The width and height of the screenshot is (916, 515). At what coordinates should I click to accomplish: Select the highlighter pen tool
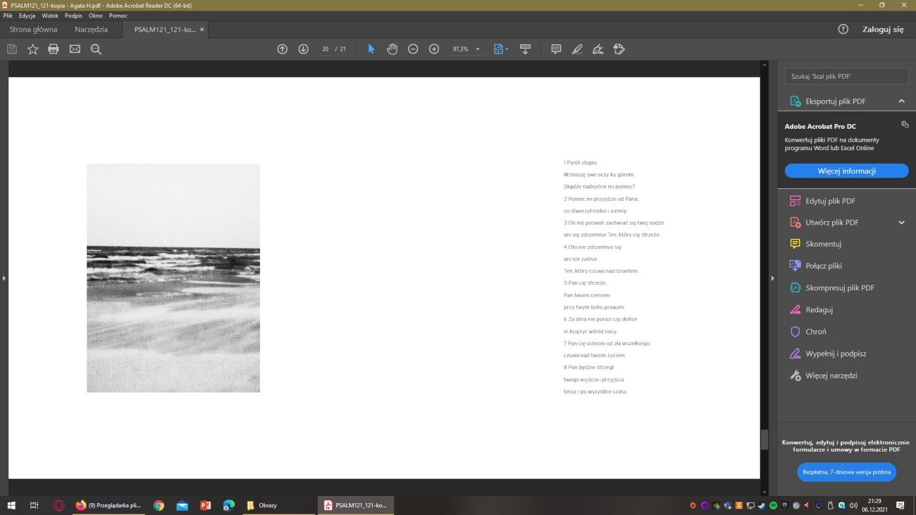[577, 49]
